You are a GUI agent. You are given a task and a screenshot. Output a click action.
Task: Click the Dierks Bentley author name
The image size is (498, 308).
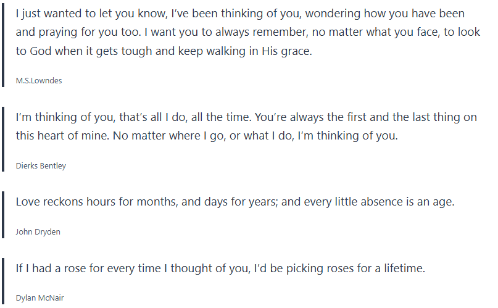pos(41,165)
